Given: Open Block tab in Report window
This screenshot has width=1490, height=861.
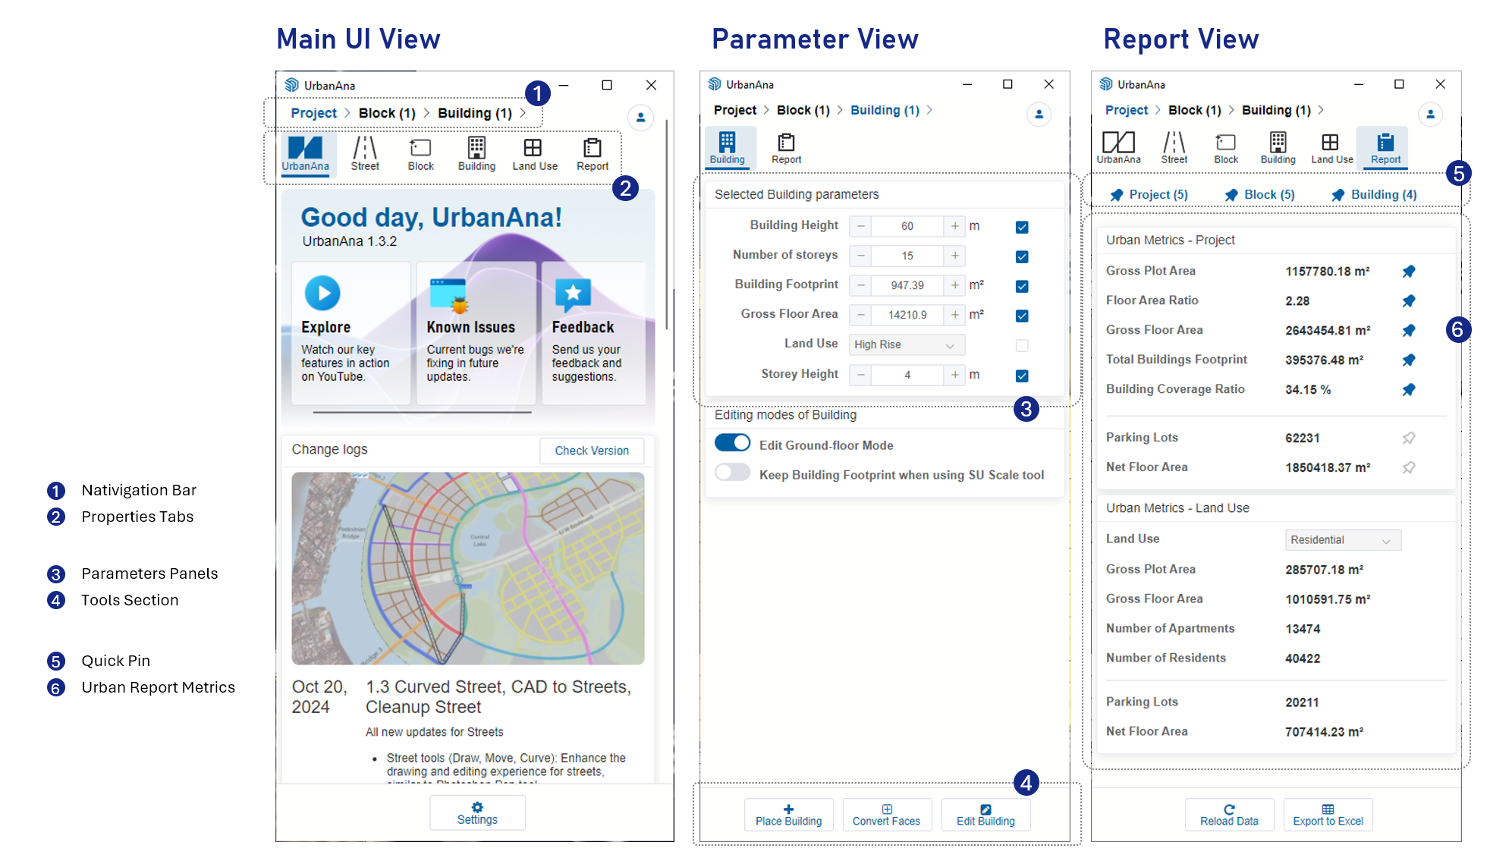Looking at the screenshot, I should (1226, 147).
